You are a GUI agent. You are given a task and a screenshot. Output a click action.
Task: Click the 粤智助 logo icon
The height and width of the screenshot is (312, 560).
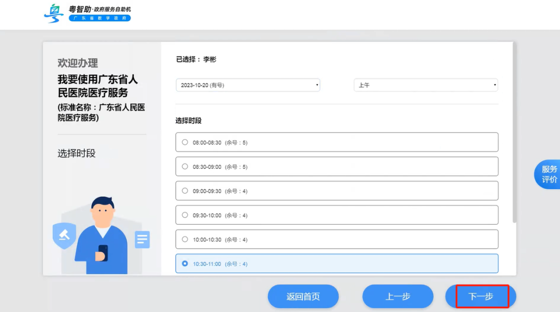(53, 13)
